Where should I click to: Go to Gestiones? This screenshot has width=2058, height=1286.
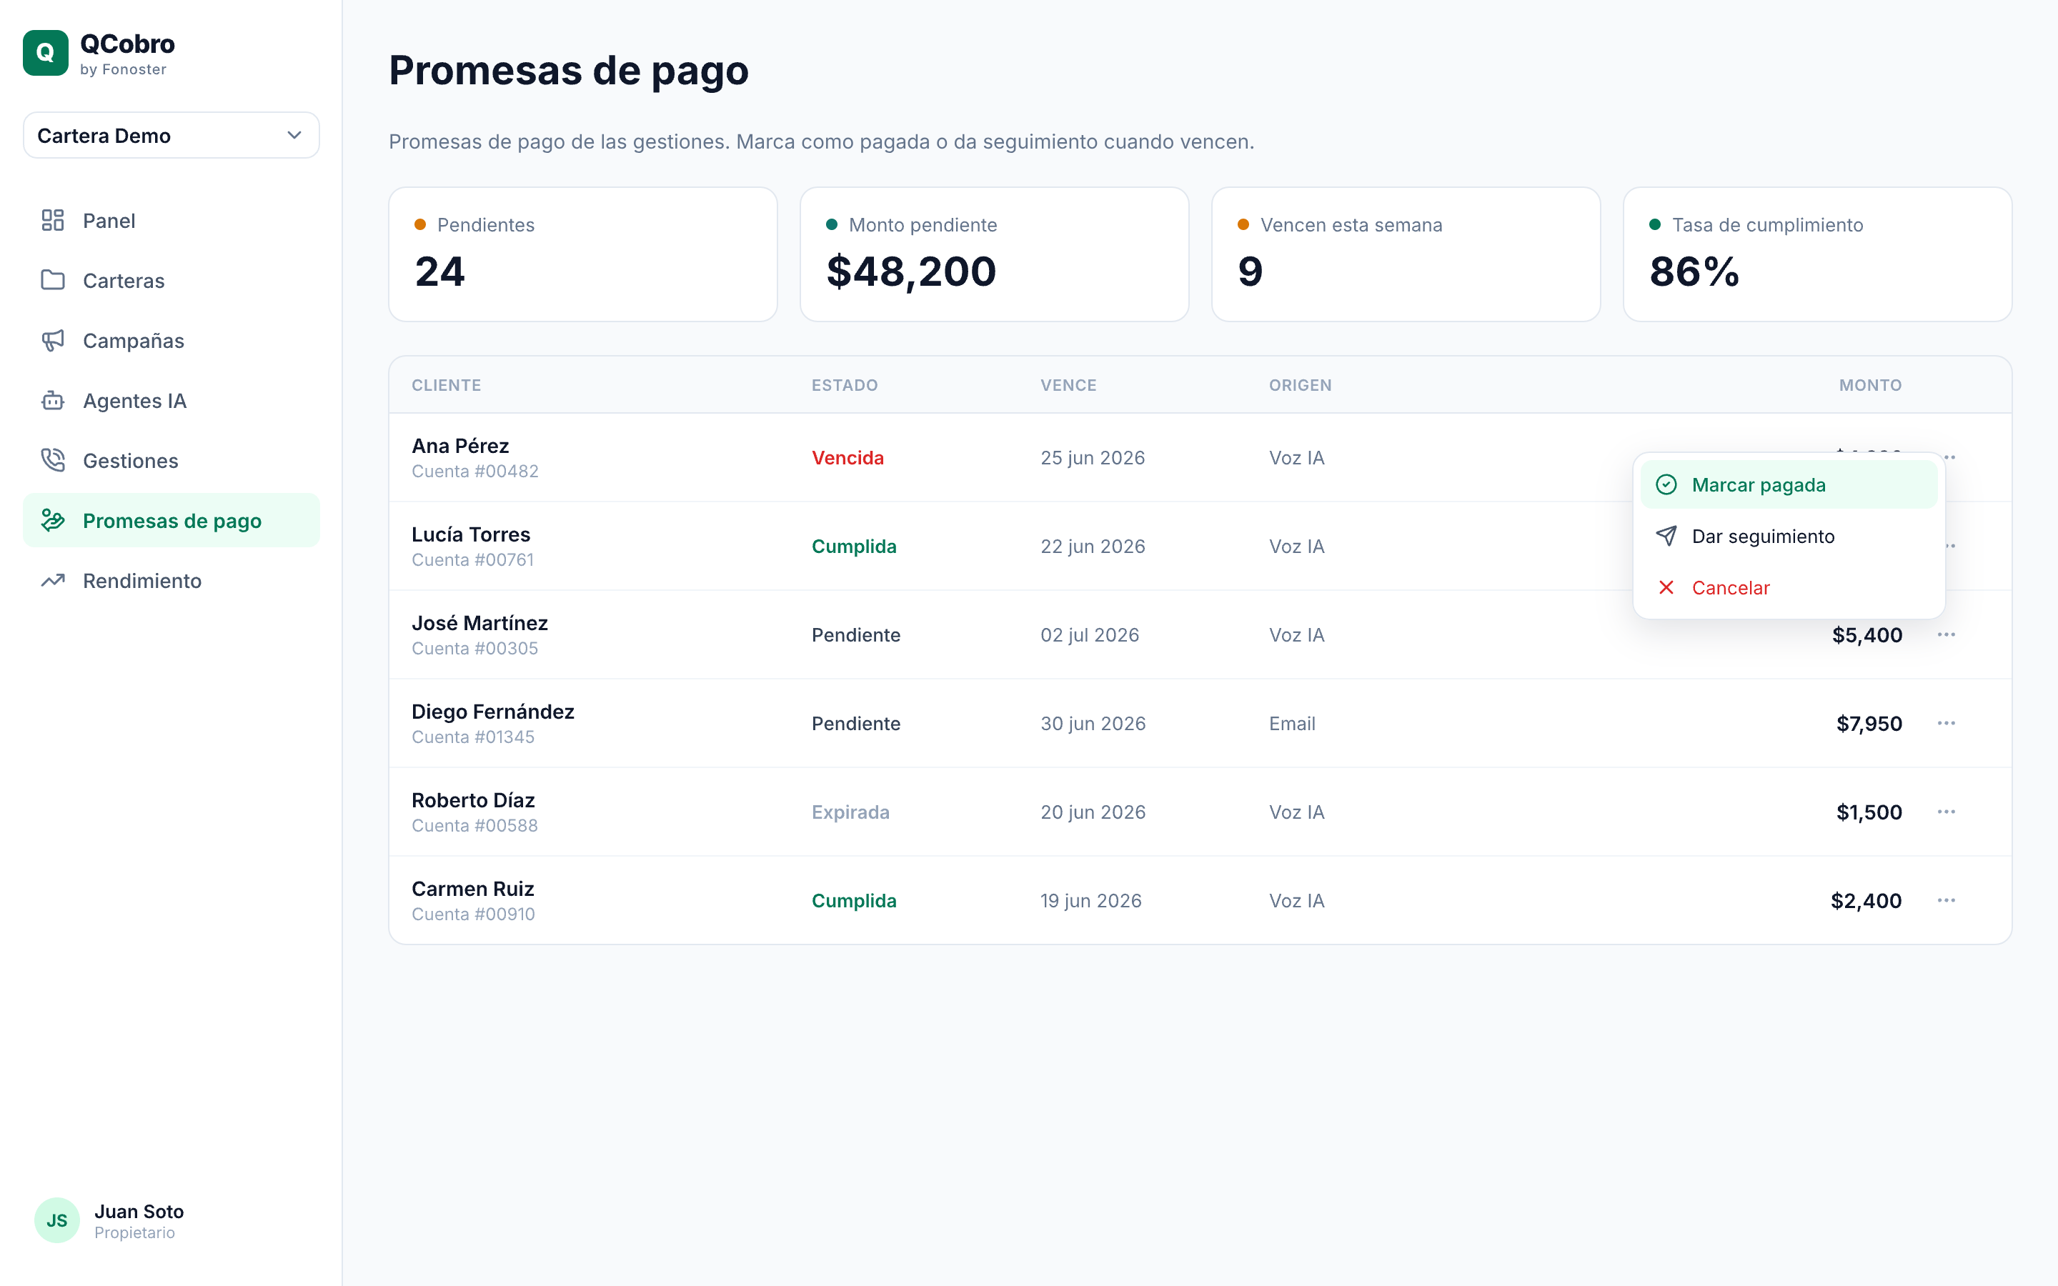click(171, 460)
